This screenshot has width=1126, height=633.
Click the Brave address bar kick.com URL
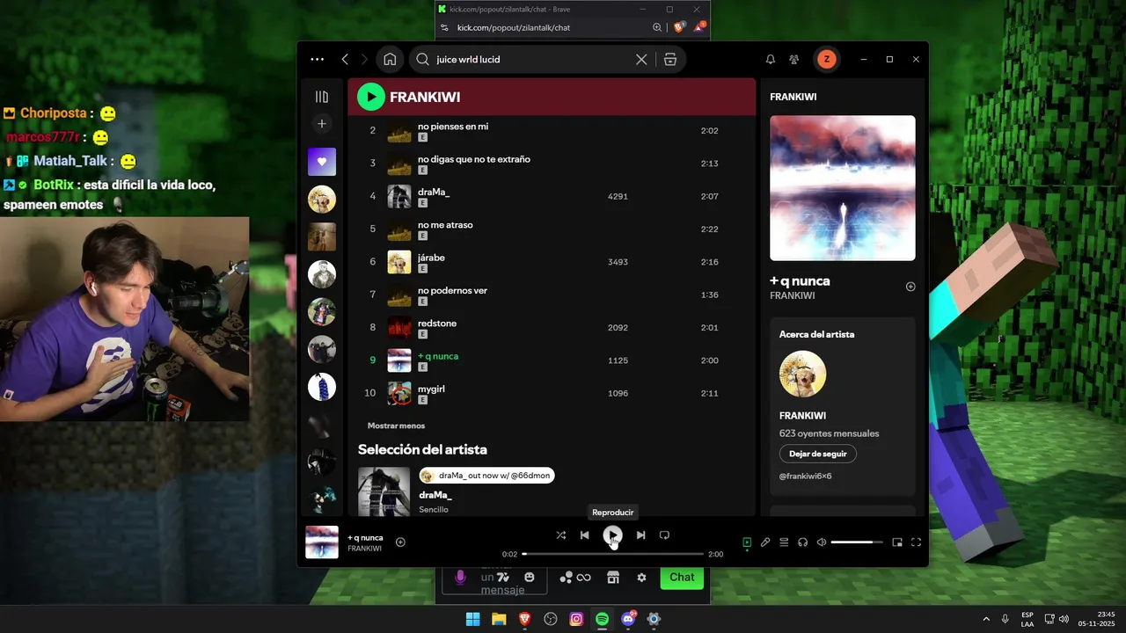514,27
